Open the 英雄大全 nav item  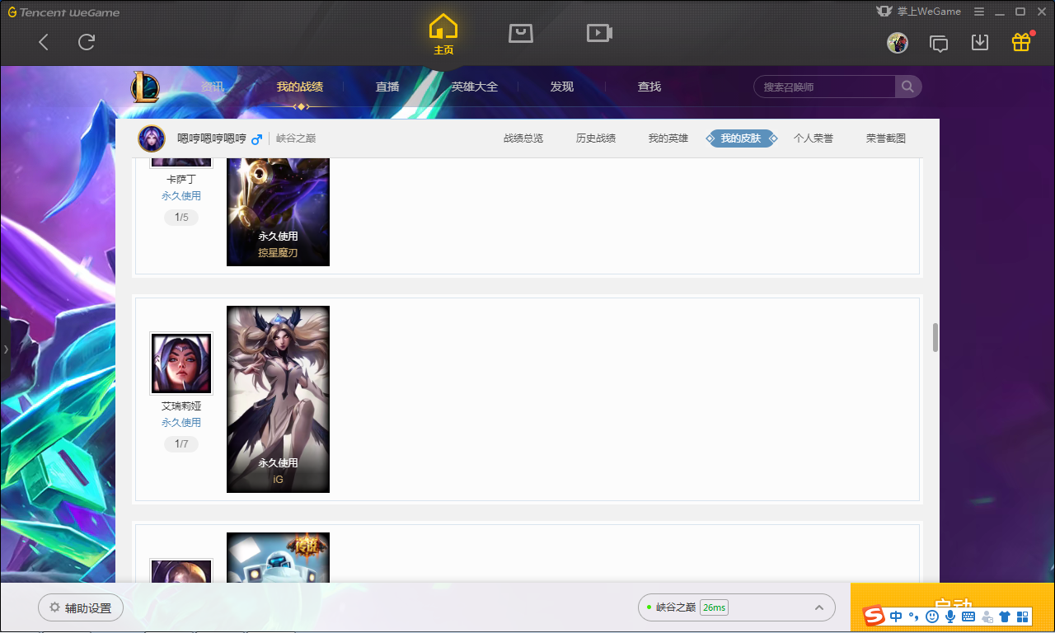(x=475, y=87)
